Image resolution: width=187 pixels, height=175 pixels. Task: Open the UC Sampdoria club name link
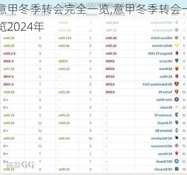(162, 138)
